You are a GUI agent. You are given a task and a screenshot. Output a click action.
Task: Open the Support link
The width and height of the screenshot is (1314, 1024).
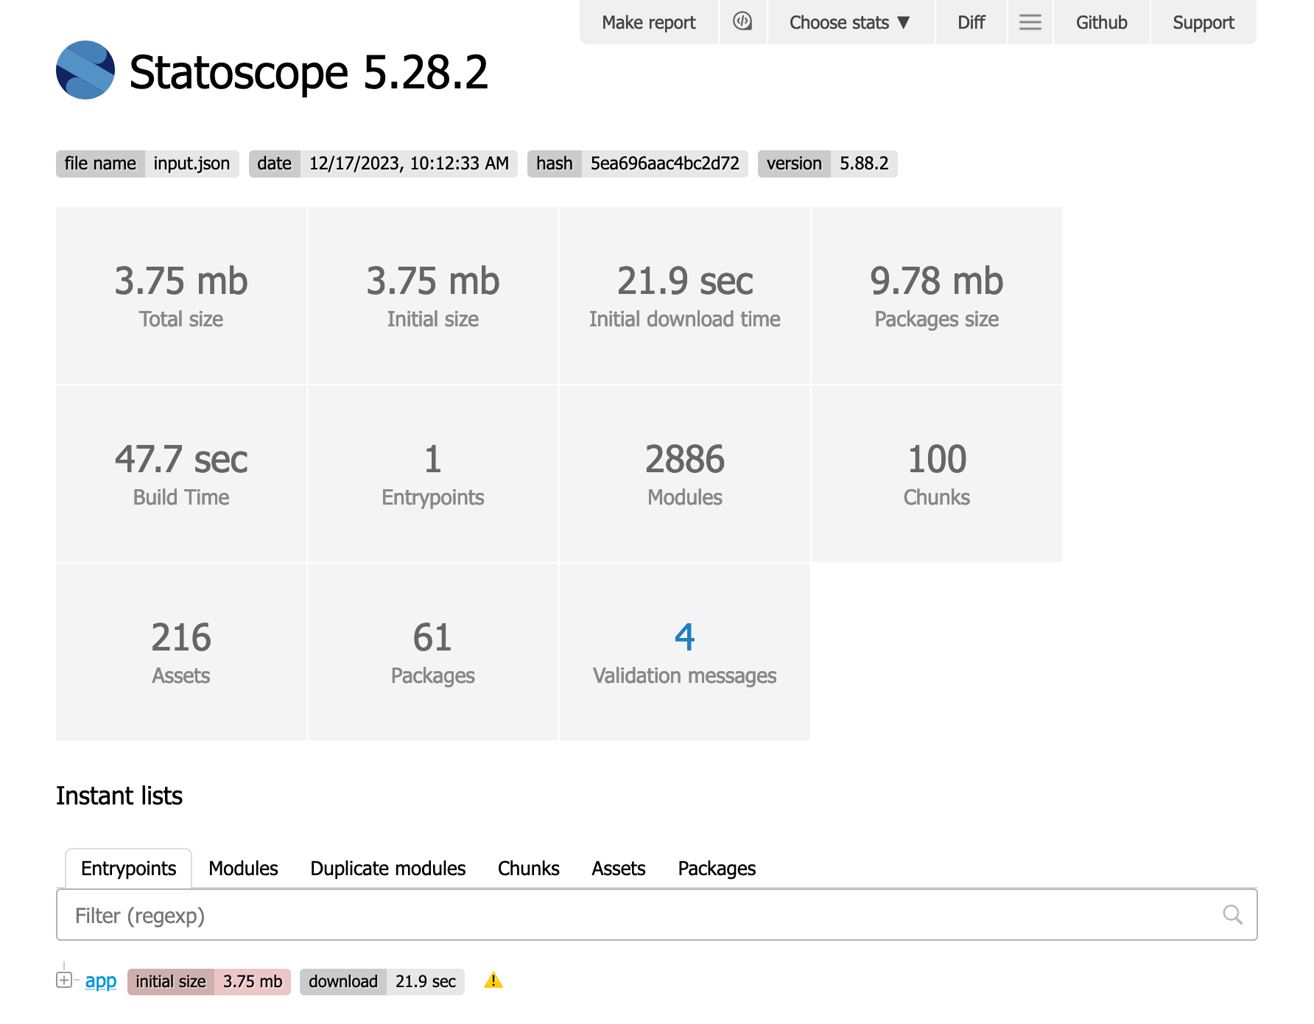1204,22
